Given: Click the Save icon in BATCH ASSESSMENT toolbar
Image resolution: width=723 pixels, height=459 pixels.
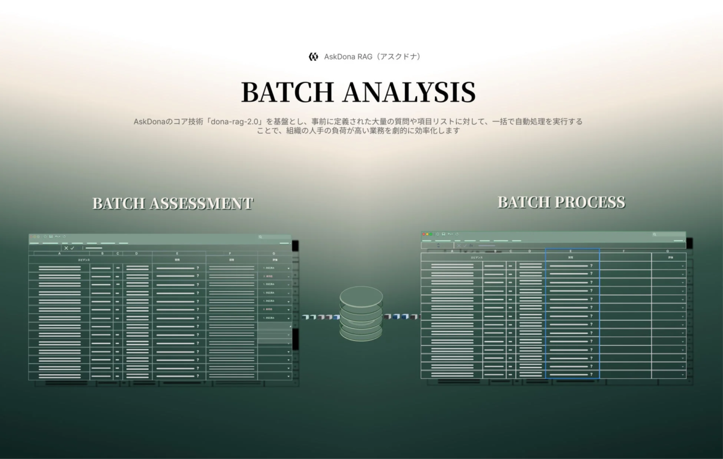Looking at the screenshot, I should (x=51, y=235).
